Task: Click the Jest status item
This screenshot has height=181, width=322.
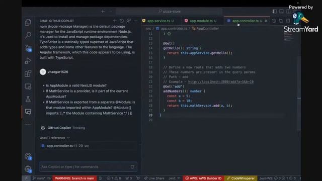Action: pos(174,178)
